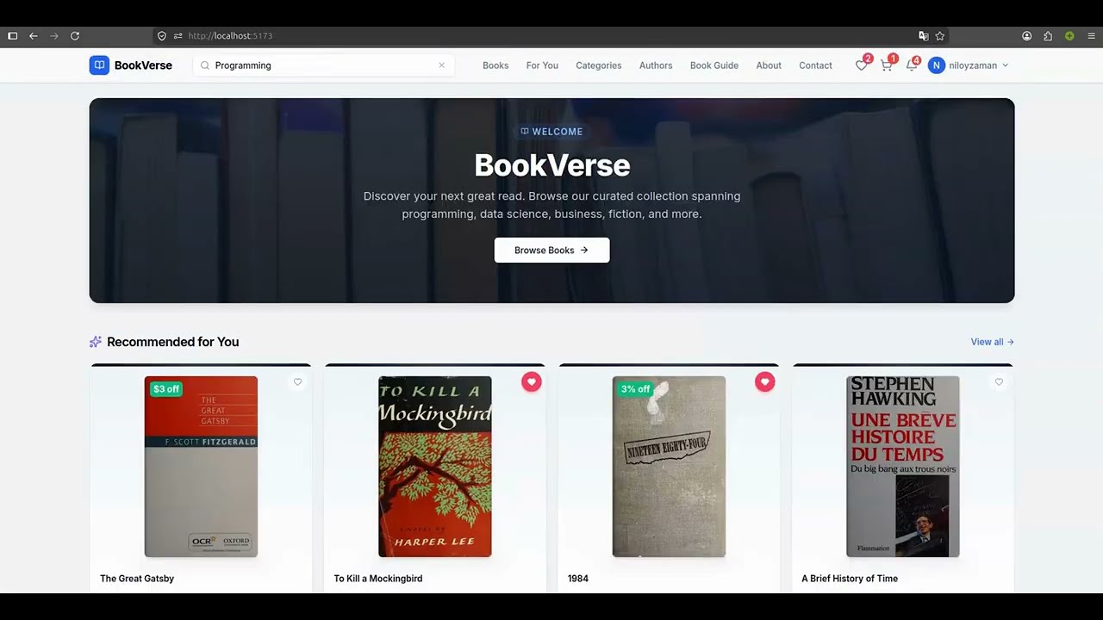Image resolution: width=1103 pixels, height=620 pixels.
Task: Click To Kill a Mockingbird title text
Action: tap(378, 579)
